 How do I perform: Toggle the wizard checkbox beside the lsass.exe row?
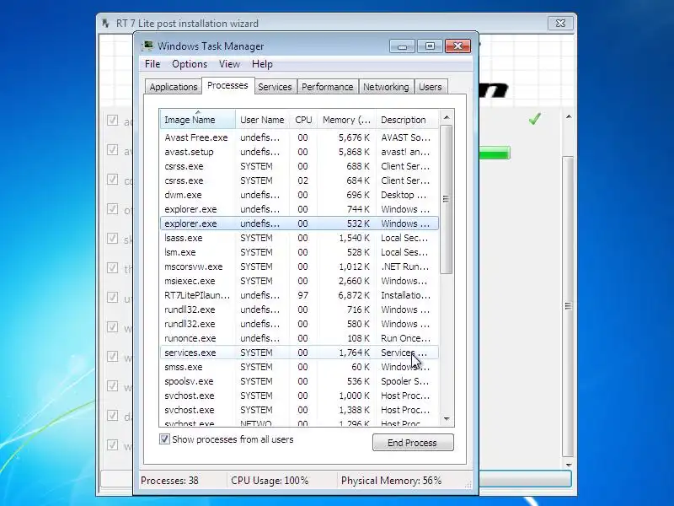112,238
